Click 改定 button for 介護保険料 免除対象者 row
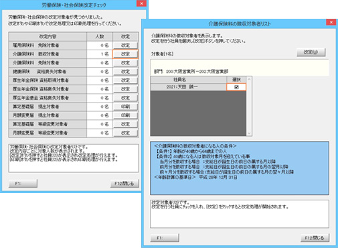 coord(125,63)
